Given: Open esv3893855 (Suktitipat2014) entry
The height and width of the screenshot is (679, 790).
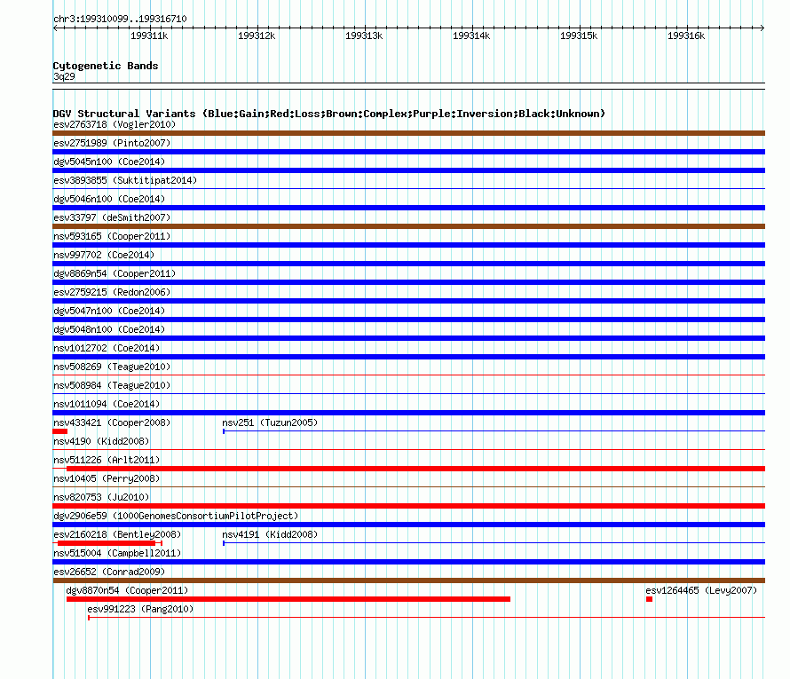Looking at the screenshot, I should coord(125,180).
